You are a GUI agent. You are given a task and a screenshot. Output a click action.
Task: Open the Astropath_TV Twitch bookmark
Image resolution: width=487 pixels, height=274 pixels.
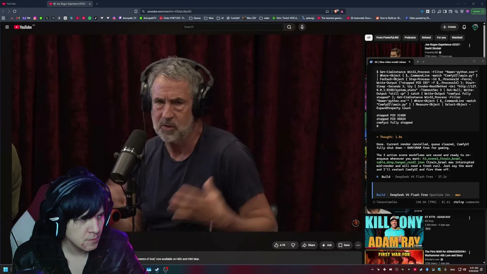pos(127,18)
